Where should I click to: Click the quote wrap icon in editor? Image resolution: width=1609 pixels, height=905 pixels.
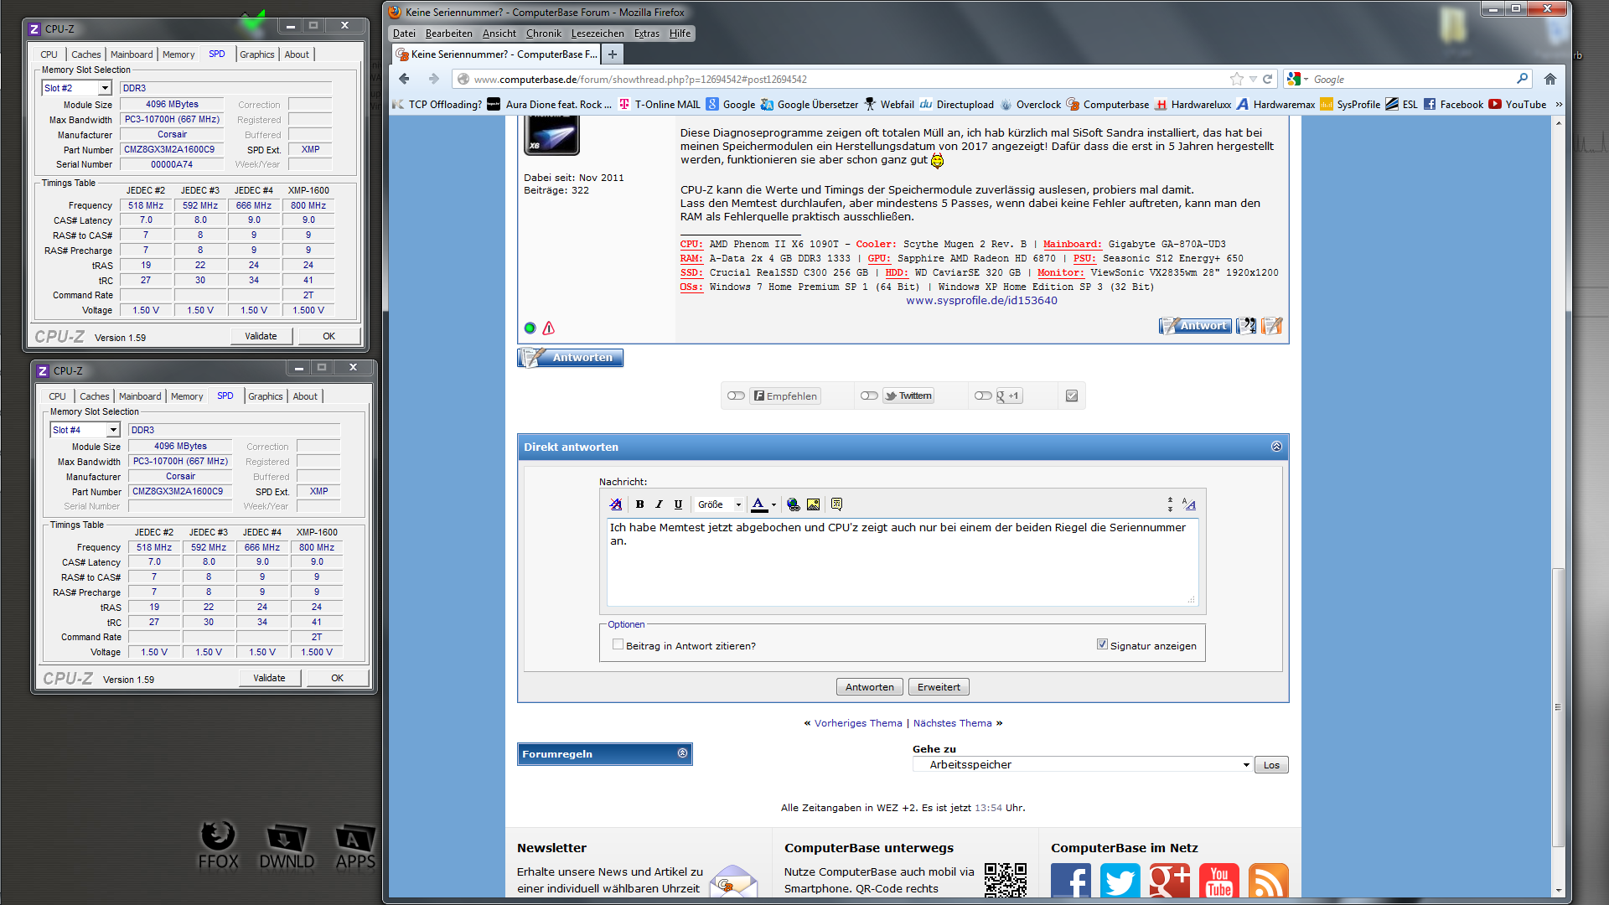[x=836, y=504]
